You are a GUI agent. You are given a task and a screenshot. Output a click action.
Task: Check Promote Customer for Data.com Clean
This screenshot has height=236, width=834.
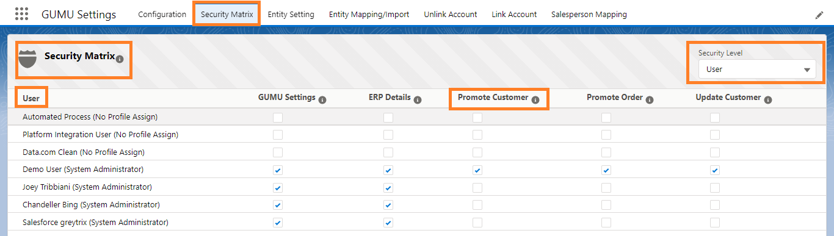(477, 152)
